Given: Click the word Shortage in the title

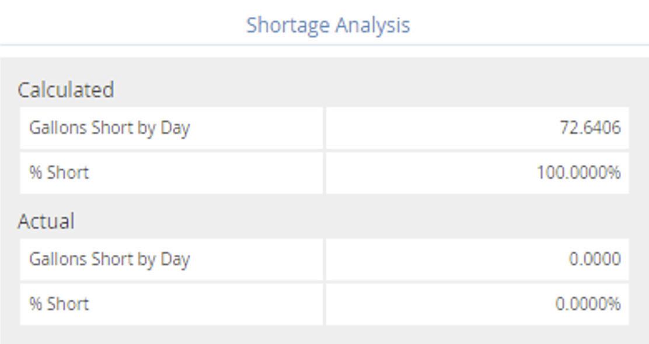Looking at the screenshot, I should (x=288, y=25).
